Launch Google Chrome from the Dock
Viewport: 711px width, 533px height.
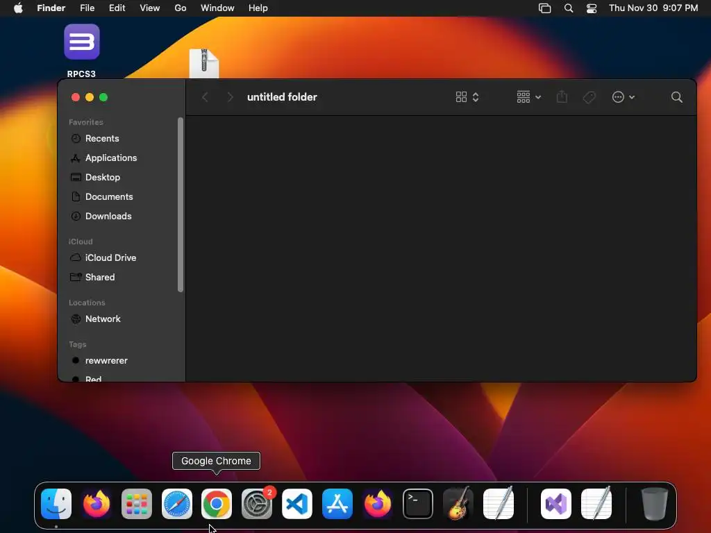(x=217, y=504)
